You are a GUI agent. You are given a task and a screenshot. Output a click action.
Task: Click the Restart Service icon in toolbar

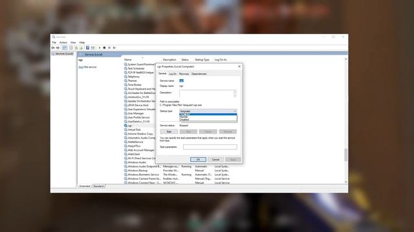coord(114,48)
